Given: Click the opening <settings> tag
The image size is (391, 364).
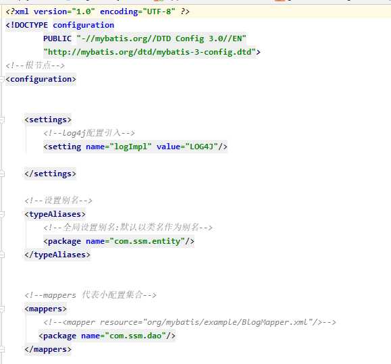Looking at the screenshot, I should [x=48, y=120].
